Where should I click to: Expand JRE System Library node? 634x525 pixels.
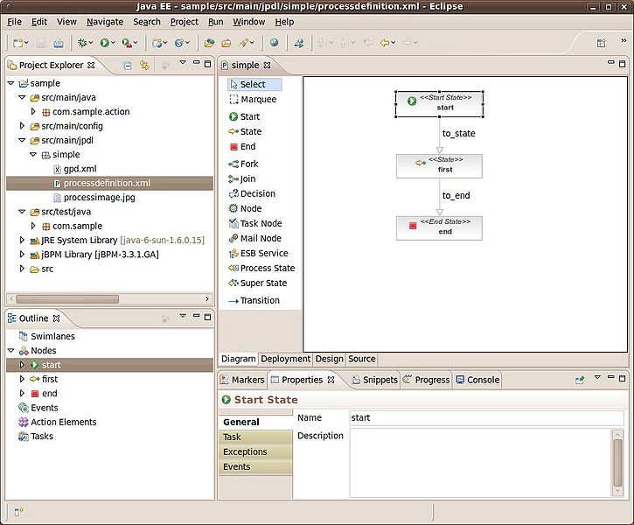pyautogui.click(x=22, y=241)
